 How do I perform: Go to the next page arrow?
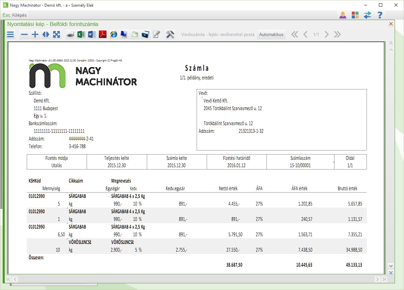pos(327,35)
